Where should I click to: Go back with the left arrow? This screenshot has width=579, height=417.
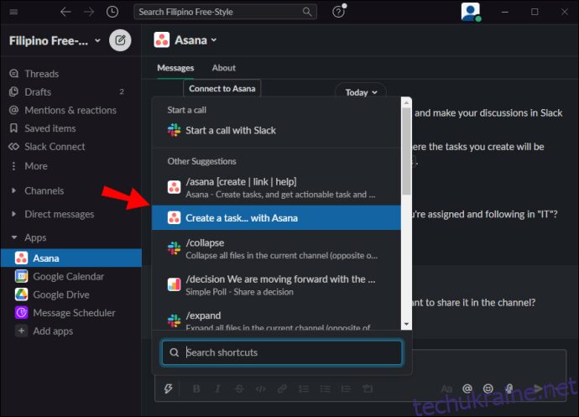65,12
